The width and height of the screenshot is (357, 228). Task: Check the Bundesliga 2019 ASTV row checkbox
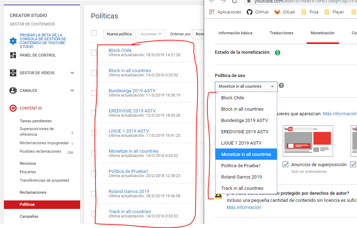click(x=94, y=93)
